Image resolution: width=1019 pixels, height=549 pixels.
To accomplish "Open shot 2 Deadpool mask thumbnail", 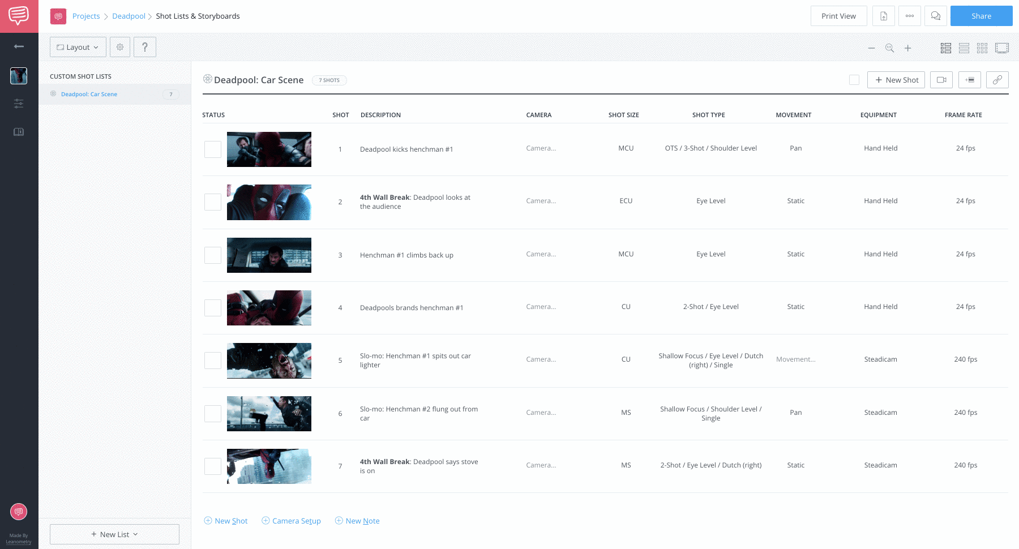I will click(269, 202).
